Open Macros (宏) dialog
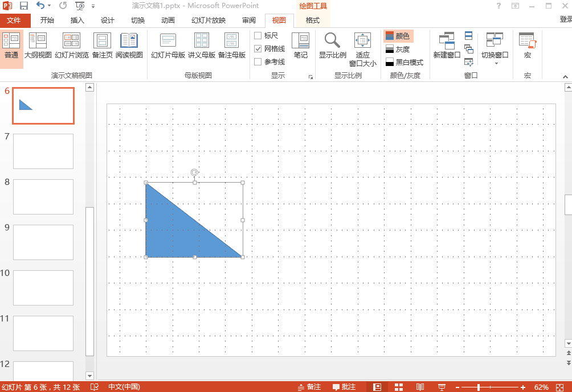This screenshot has height=392, width=572. (528, 46)
